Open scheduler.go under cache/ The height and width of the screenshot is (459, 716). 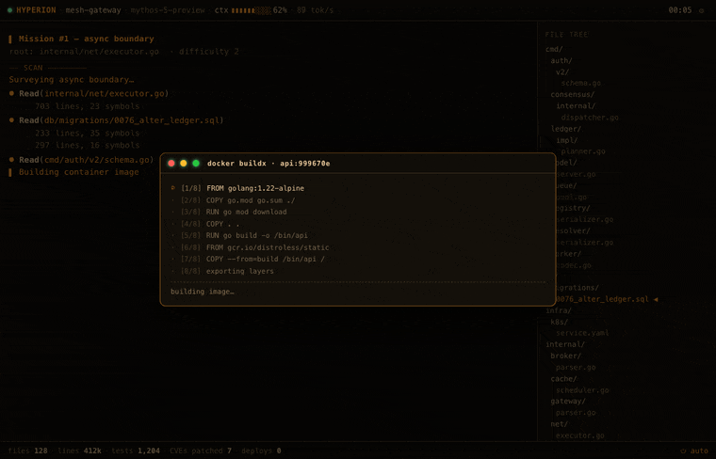[582, 390]
